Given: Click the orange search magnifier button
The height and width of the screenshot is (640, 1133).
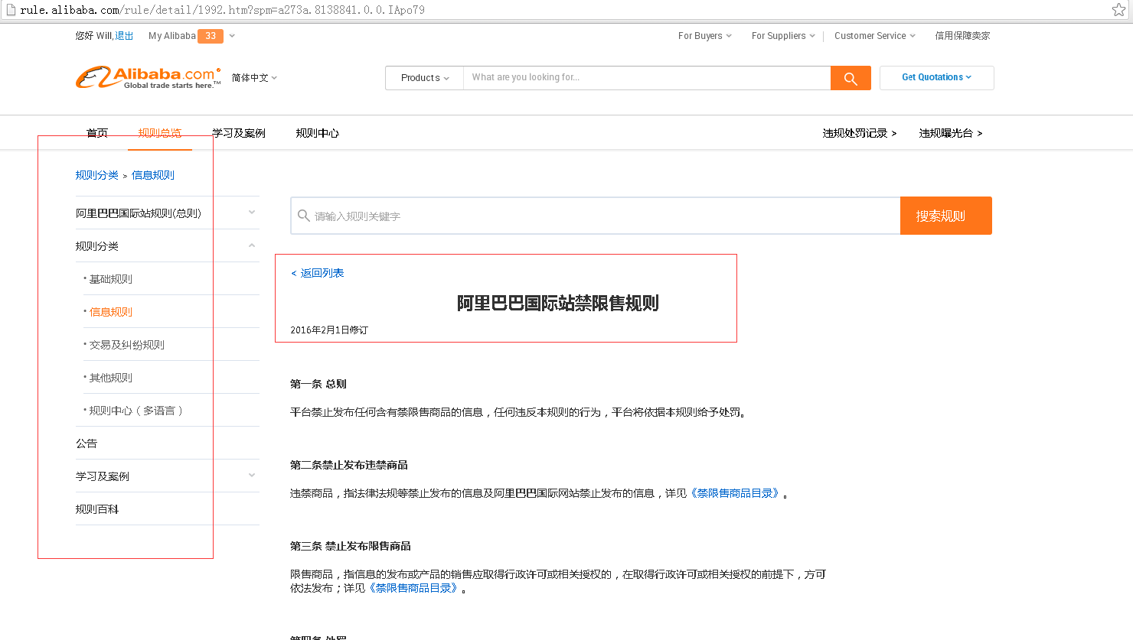Looking at the screenshot, I should click(x=851, y=78).
